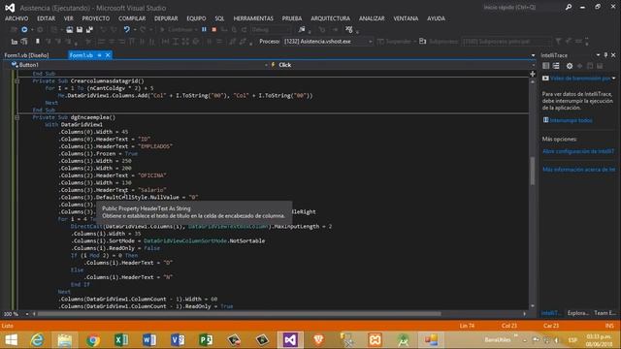Open Google Chrome from the taskbar

[x=93, y=340]
